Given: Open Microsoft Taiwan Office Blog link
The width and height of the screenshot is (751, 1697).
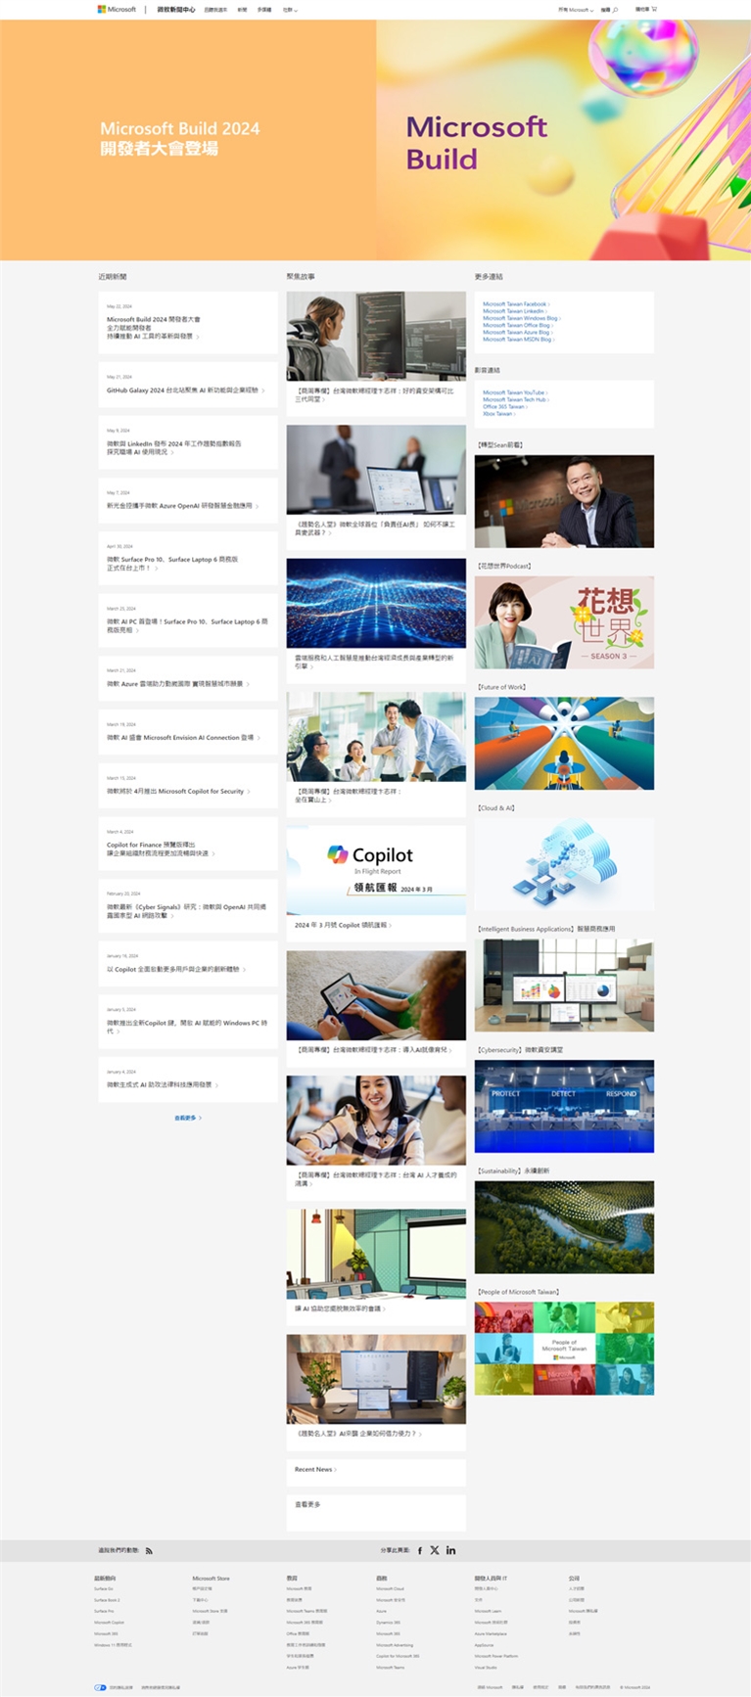Looking at the screenshot, I should coord(518,325).
